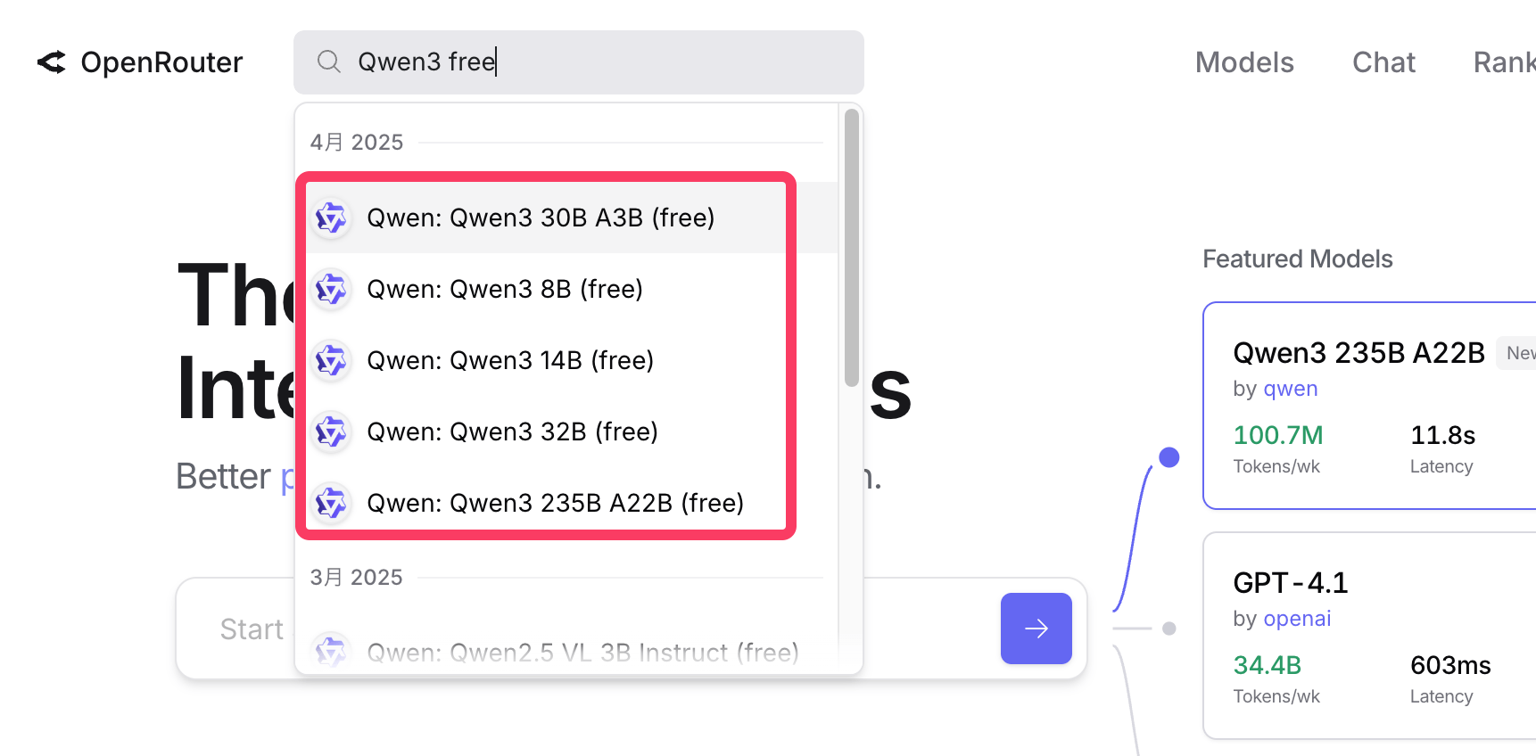1536x756 pixels.
Task: Click the Qwen icon beside Qwen3 235B A22B
Action: tap(332, 503)
